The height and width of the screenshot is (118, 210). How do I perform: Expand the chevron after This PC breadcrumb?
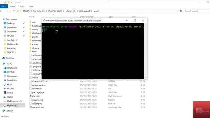point(31,11)
